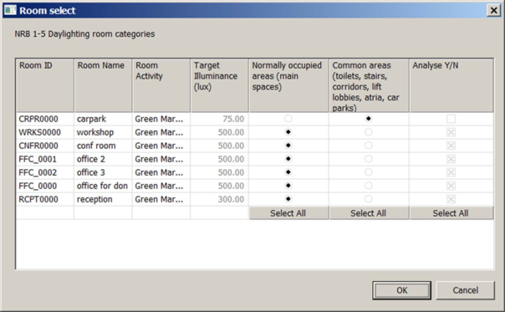Select All under Normally occupied areas
Viewport: 505px width, 312px height.
coord(288,213)
